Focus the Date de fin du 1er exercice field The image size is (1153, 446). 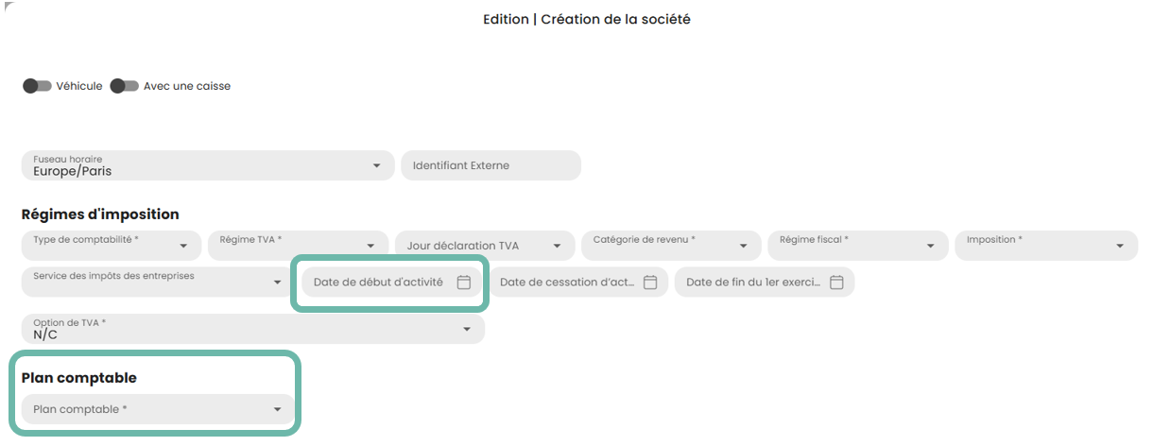pyautogui.click(x=752, y=283)
